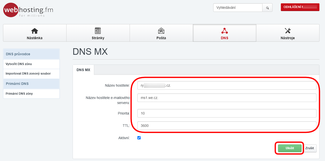325x161 pixels.
Task: Select the red DNS network icon
Action: (224, 31)
